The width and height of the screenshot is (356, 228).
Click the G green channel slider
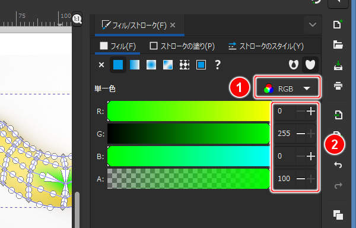coord(189,134)
